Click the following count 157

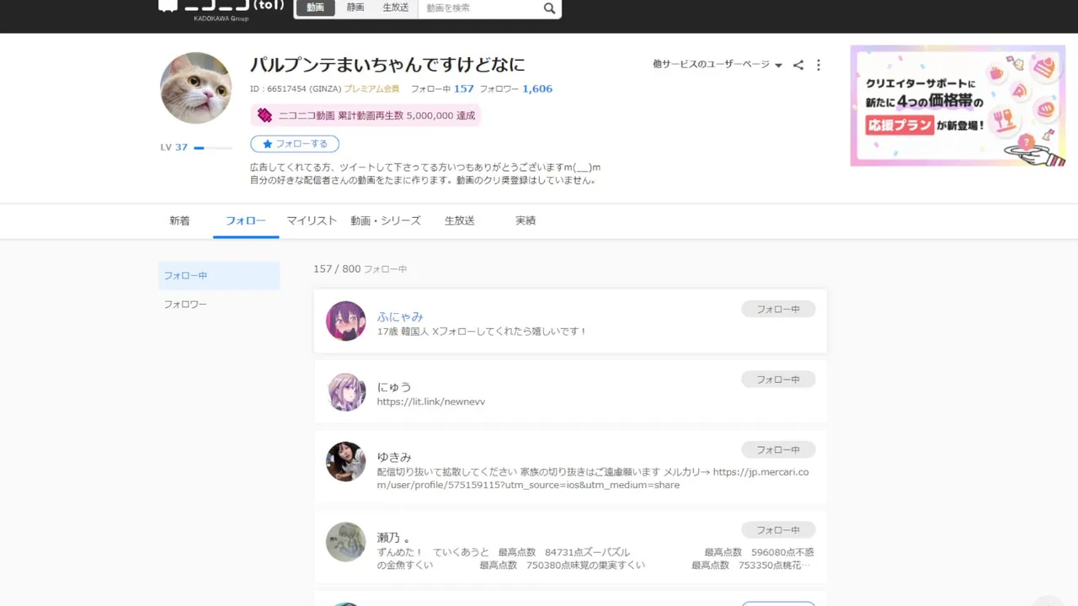[x=464, y=88]
